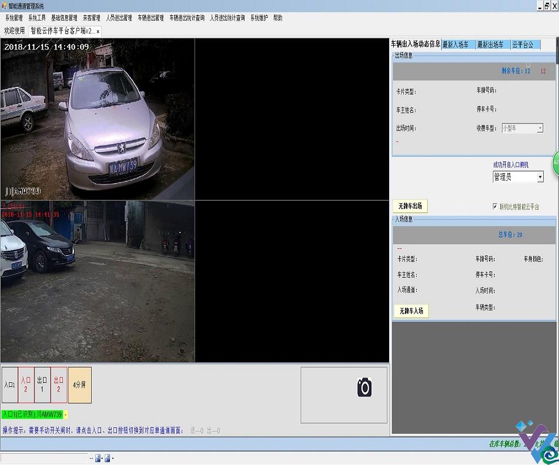Image resolution: width=559 pixels, height=465 pixels.
Task: Select the second camera feed with black sedan
Action: coord(98,281)
